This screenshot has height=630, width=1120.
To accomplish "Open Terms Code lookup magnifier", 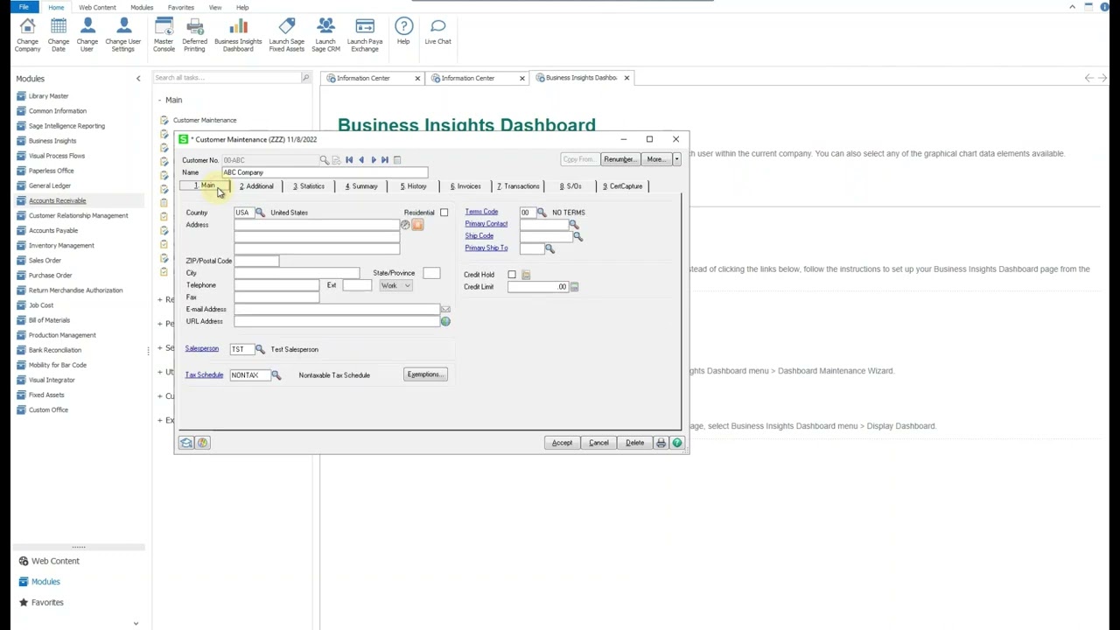I will 542,213.
